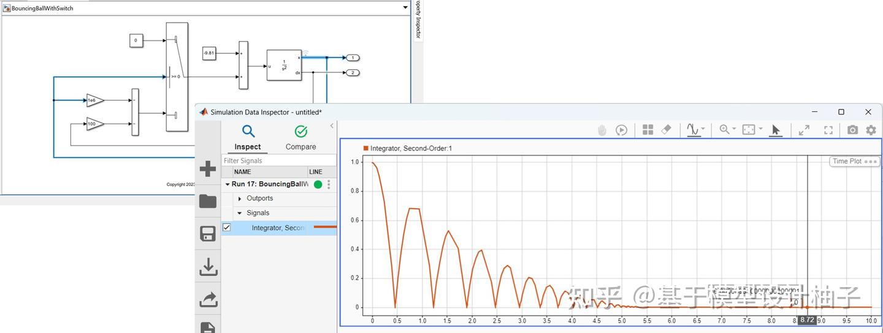Click the diagonal-arrows expand plot icon
Screen dimensions: 883x333
[804, 130]
